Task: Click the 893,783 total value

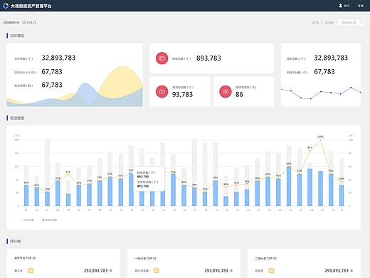Action: (x=208, y=58)
